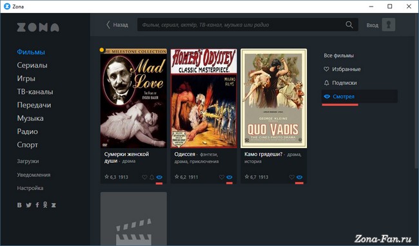Viewport: 419px width, 246px height.
Task: Open the Радио section
Action: point(27,131)
